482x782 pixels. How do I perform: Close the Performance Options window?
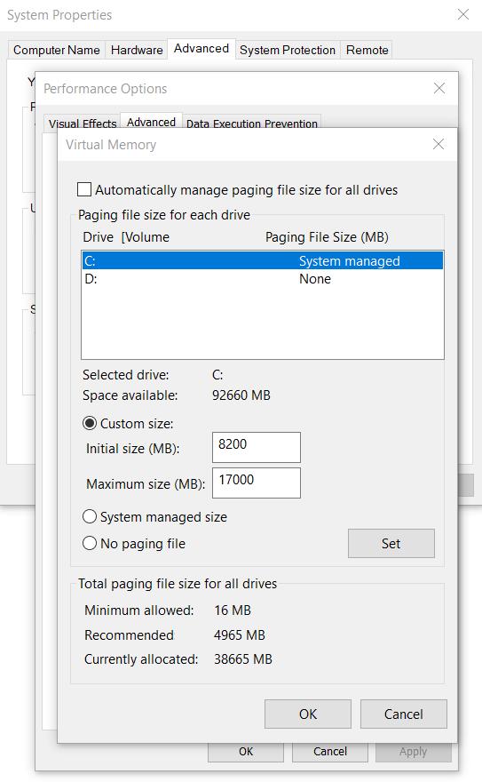[439, 88]
